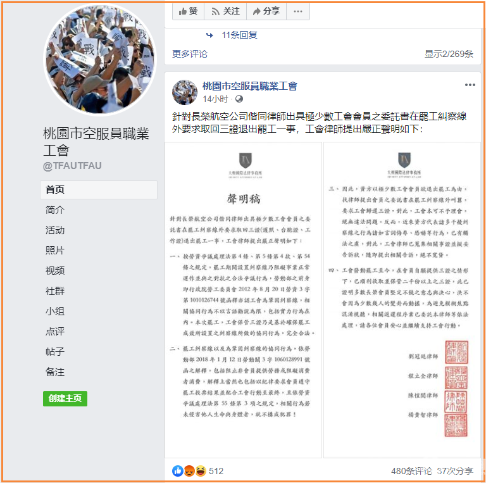Click the blue like reaction icon
Screen dimensions: 486x483
178,471
